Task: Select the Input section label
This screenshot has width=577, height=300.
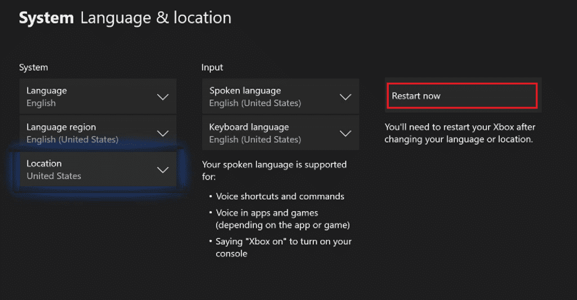Action: [x=212, y=68]
